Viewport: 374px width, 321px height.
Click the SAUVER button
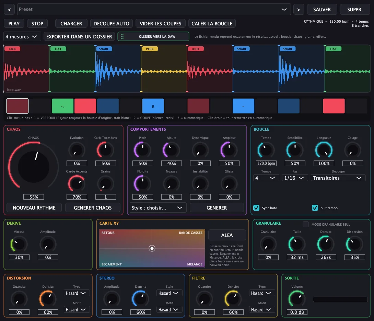[x=322, y=10]
